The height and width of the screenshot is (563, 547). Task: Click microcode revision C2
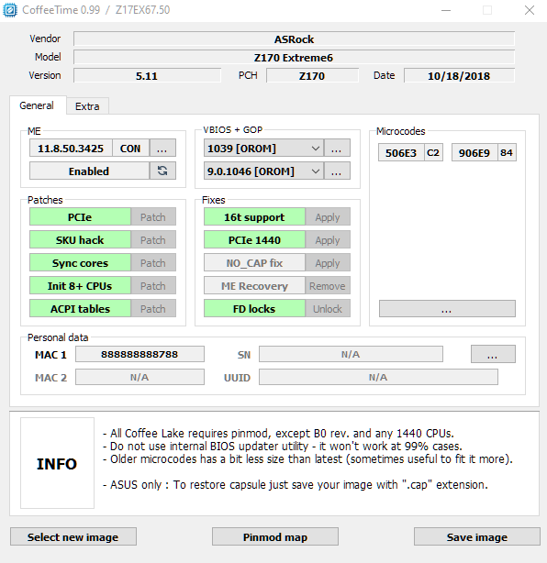tap(433, 152)
